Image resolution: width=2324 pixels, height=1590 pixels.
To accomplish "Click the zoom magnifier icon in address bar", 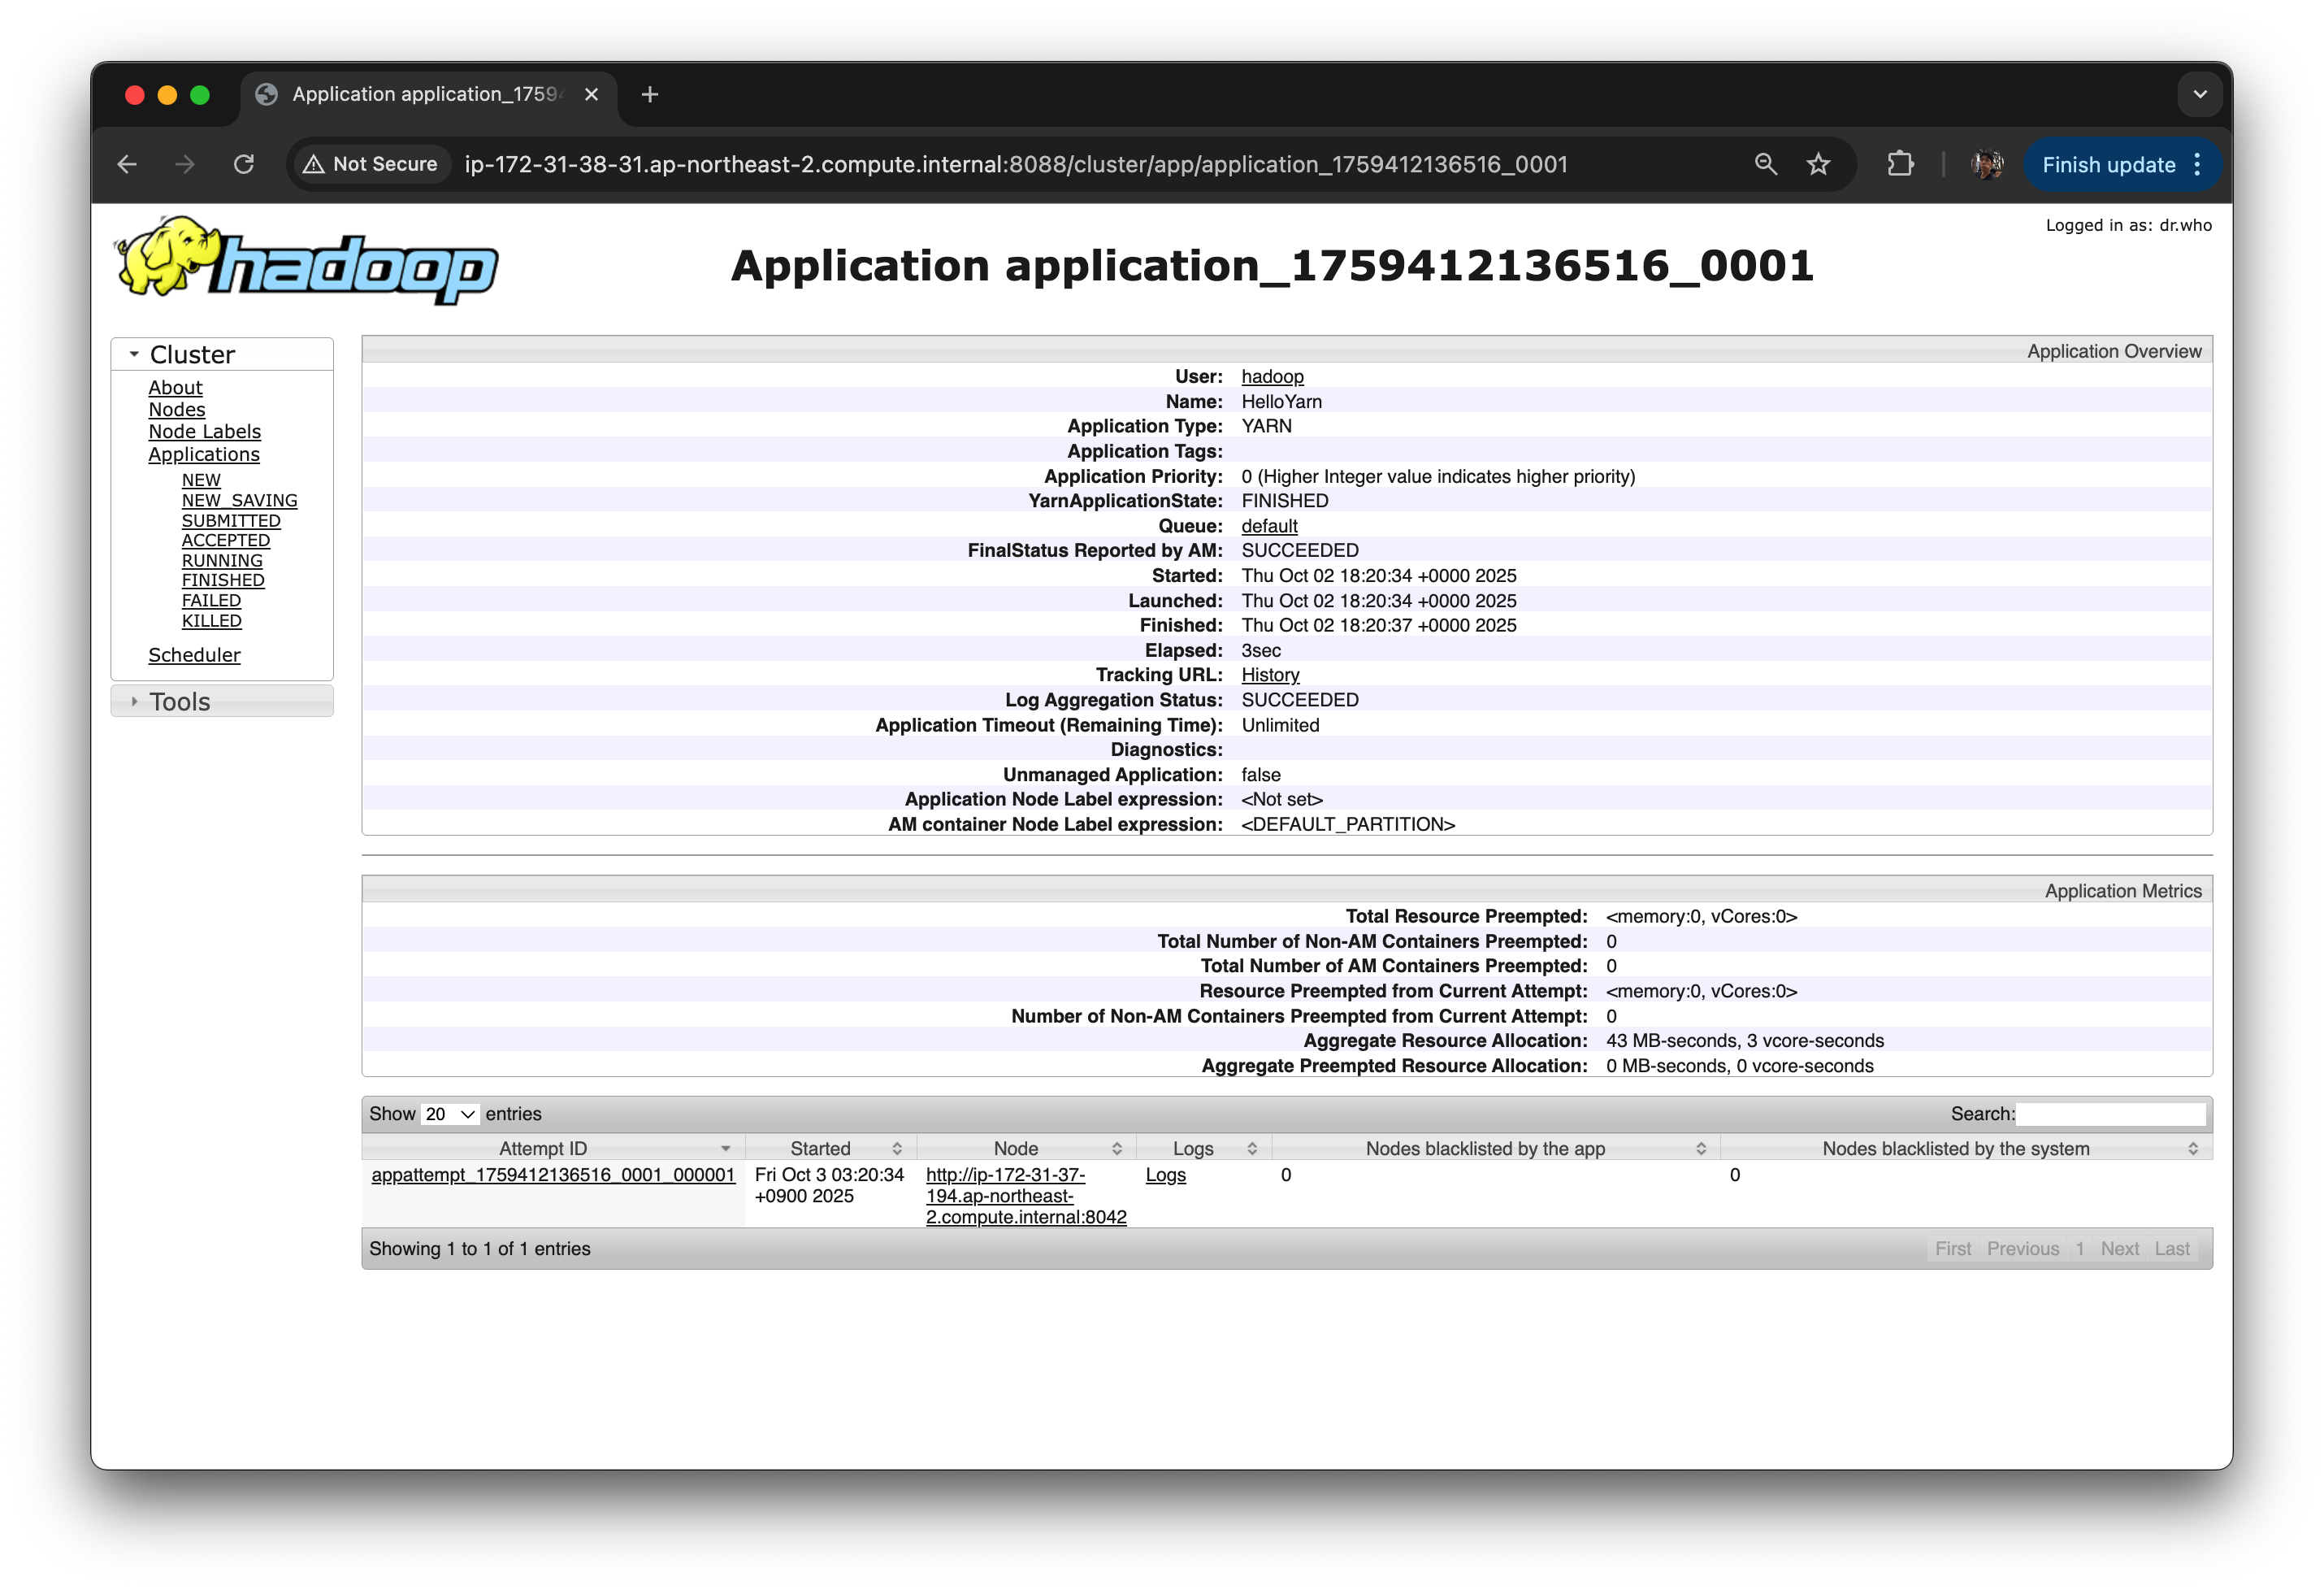I will [1765, 164].
